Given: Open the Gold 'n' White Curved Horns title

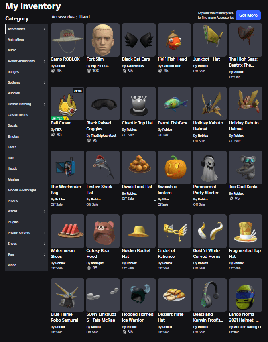Looking at the screenshot, I should [207, 254].
